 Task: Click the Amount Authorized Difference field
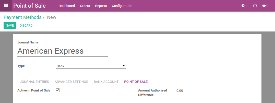211,91
